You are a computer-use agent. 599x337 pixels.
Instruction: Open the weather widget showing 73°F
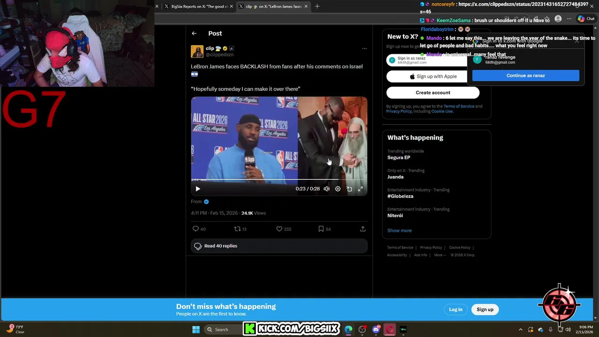pyautogui.click(x=15, y=329)
